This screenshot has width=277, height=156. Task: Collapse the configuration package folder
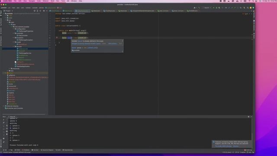(x=13, y=29)
